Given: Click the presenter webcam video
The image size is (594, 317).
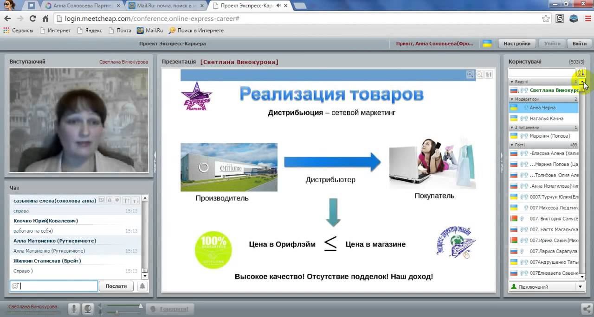Looking at the screenshot, I should pos(79,120).
